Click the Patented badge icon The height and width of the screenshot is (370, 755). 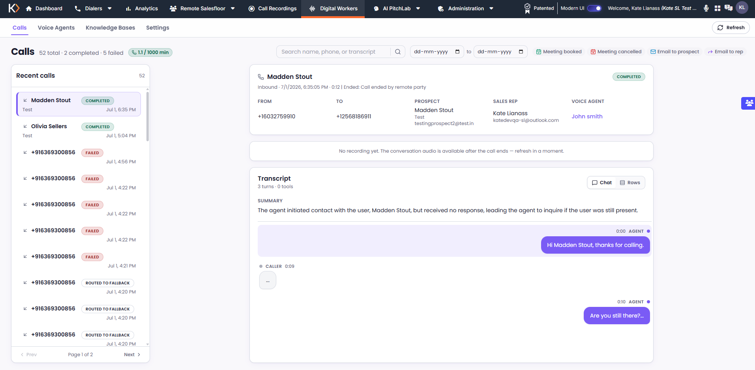click(527, 8)
